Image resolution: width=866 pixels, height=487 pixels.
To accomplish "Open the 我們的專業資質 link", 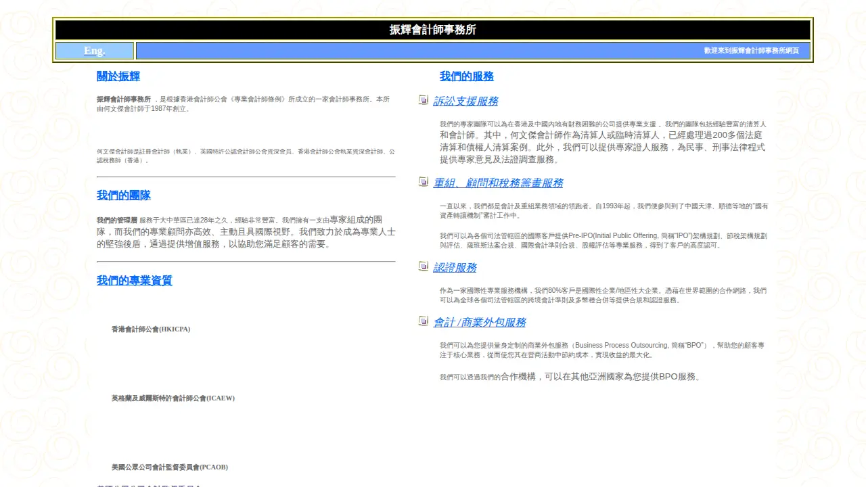I will (x=135, y=281).
